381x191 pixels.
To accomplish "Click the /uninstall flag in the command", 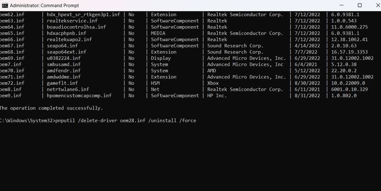I will pyautogui.click(x=160, y=121).
